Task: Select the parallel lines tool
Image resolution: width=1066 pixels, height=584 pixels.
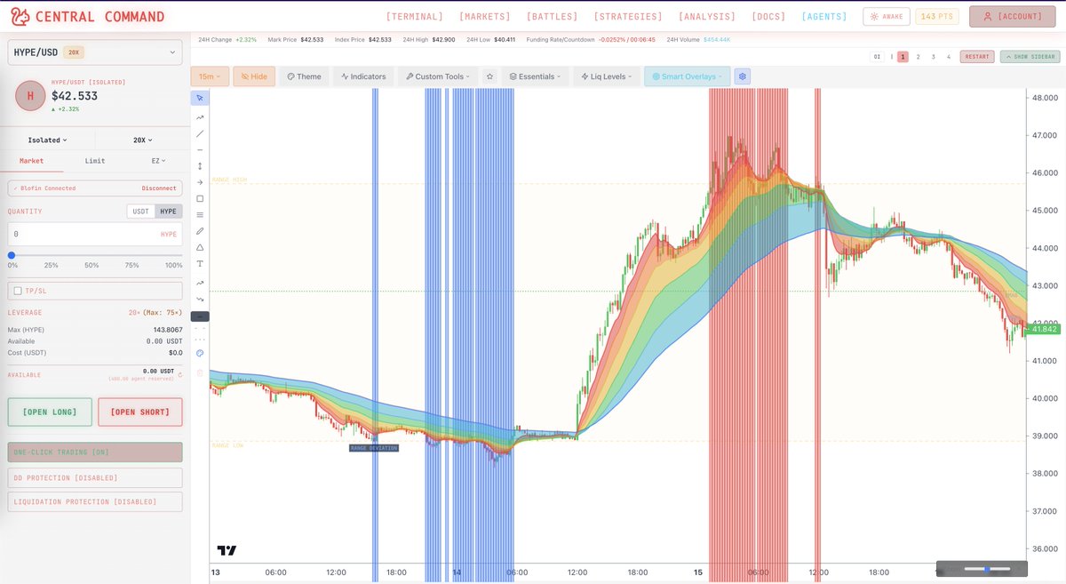Action: coord(200,215)
